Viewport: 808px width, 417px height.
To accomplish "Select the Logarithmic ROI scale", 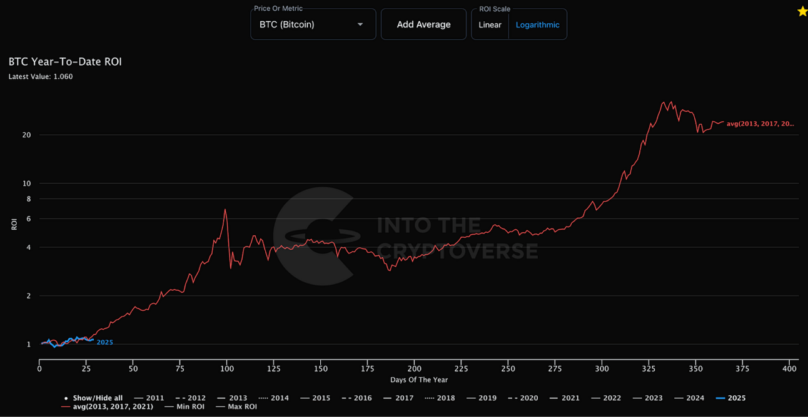I will pyautogui.click(x=537, y=25).
